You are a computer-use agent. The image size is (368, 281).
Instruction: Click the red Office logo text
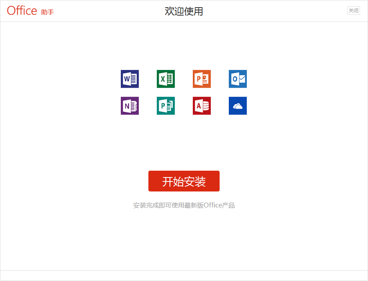22,11
